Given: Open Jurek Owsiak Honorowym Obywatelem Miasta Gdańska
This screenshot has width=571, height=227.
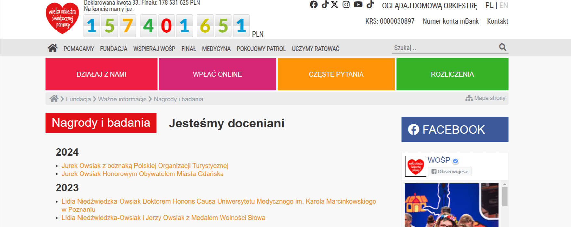Looking at the screenshot, I should coord(143,174).
